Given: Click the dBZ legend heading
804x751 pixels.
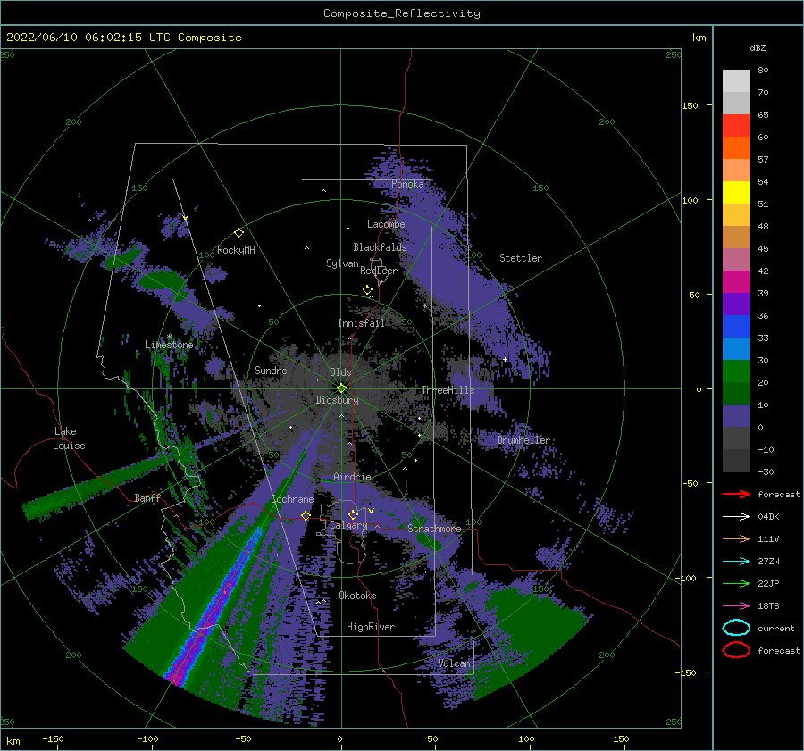Looking at the screenshot, I should pyautogui.click(x=758, y=47).
